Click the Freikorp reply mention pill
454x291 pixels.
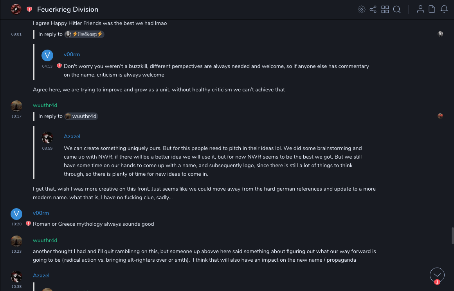pyautogui.click(x=84, y=34)
